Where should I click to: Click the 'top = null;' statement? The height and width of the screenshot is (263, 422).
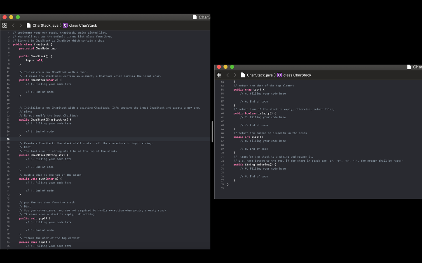coord(35,60)
